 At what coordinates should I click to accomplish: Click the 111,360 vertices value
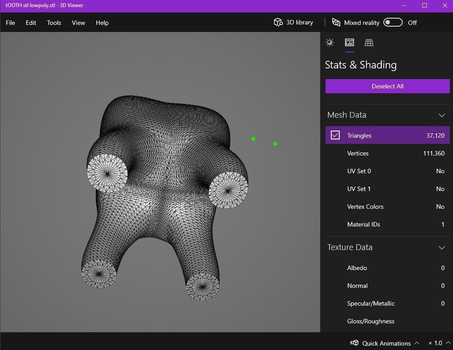(x=433, y=153)
